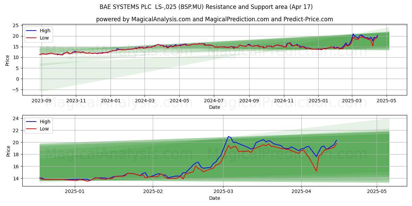Image resolution: width=412 pixels, height=206 pixels.
Task: Click the '2024-05' tick label
Action: (179, 101)
